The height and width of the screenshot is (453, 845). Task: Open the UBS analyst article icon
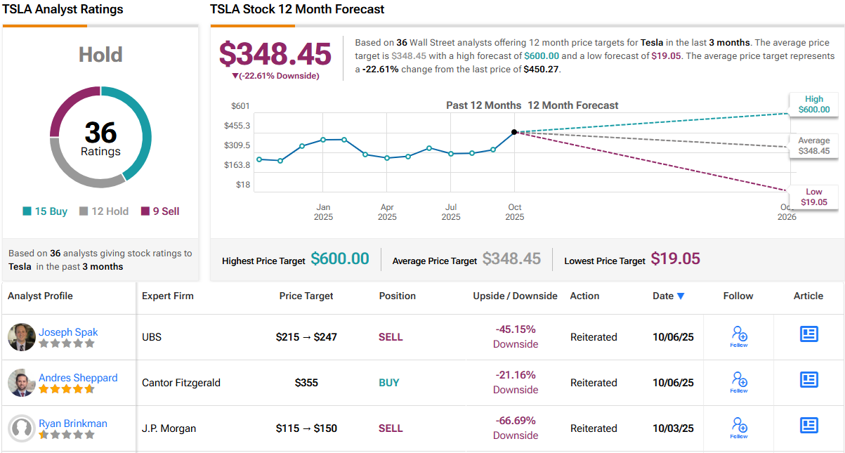pyautogui.click(x=809, y=334)
